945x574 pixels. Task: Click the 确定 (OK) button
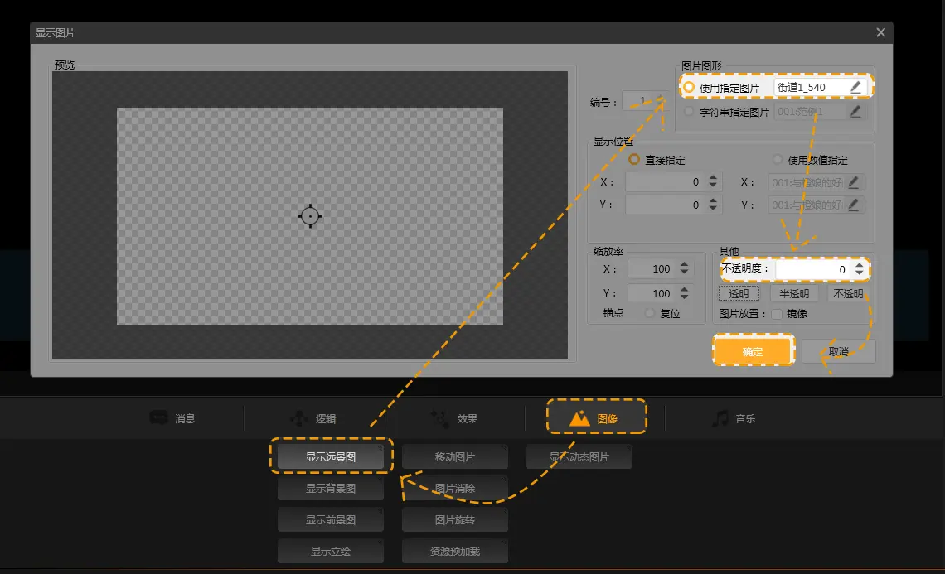pos(753,351)
